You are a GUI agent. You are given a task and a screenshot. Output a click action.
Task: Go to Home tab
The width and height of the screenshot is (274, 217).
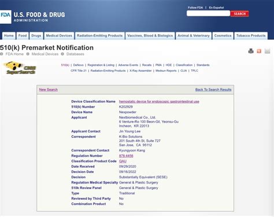tap(9, 36)
